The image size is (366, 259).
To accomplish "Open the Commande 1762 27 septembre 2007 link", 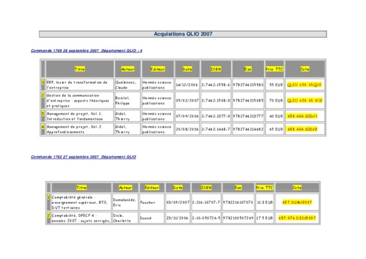I will (x=83, y=157).
